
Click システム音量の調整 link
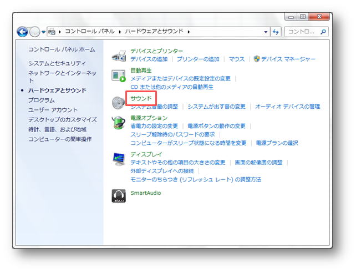click(154, 107)
